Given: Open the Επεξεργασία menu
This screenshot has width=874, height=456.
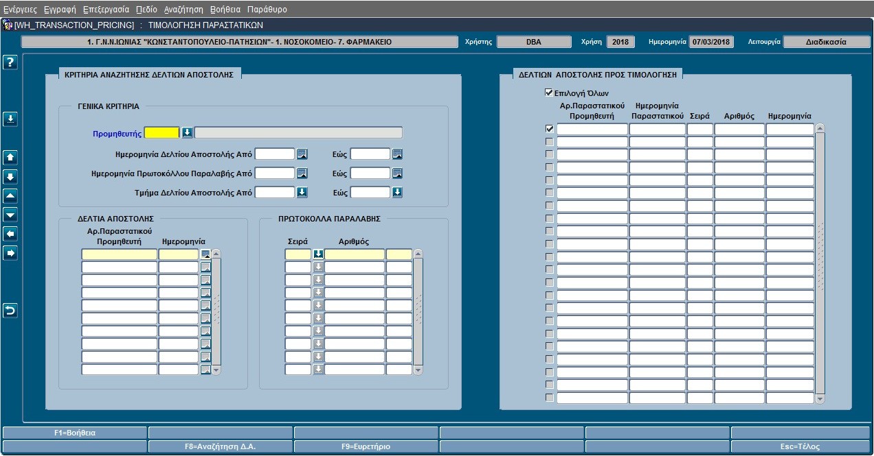Looking at the screenshot, I should [x=106, y=10].
